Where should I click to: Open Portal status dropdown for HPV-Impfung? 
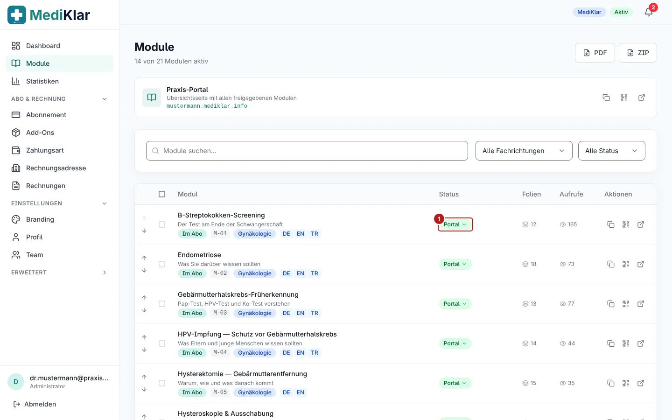[455, 343]
